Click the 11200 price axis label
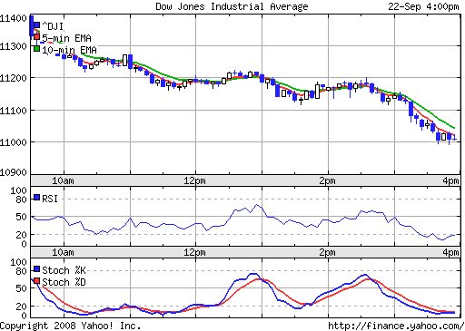Viewport: 465px width, 331px height. pyautogui.click(x=14, y=78)
